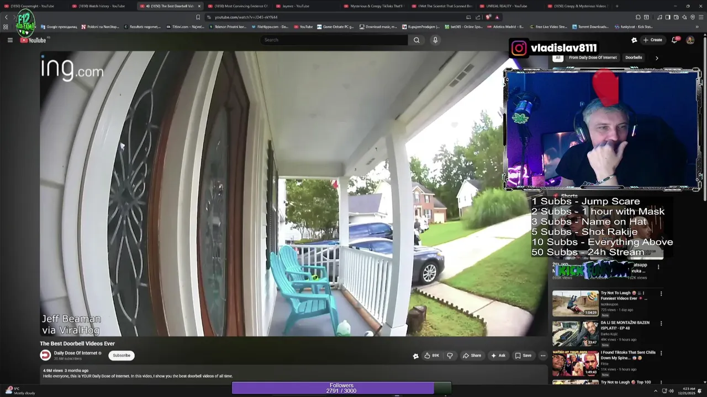The width and height of the screenshot is (707, 397).
Task: Go to the YouTube home logo
Action: tap(33, 40)
